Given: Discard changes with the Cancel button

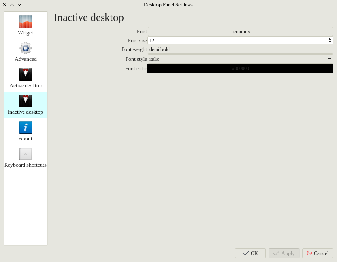Looking at the screenshot, I should (318, 253).
